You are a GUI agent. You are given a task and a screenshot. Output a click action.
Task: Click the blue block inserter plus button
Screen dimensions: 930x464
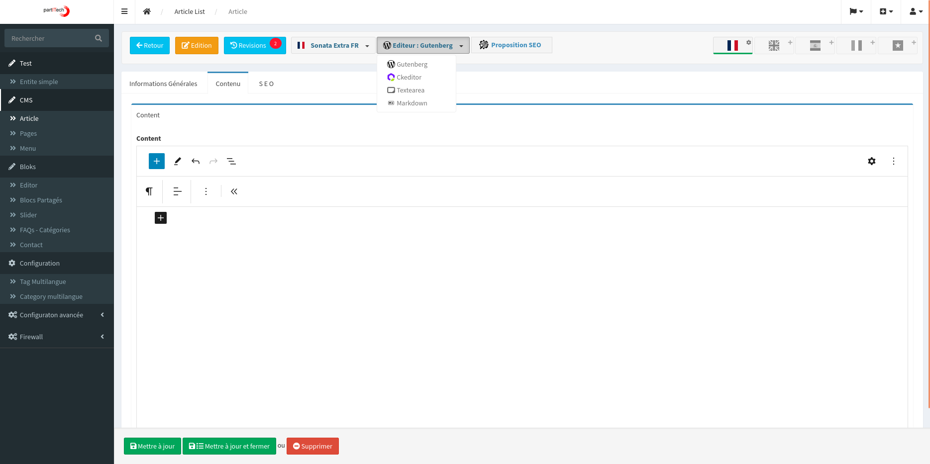(x=156, y=161)
